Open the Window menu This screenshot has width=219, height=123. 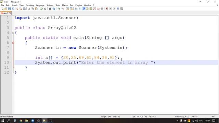[88, 5]
